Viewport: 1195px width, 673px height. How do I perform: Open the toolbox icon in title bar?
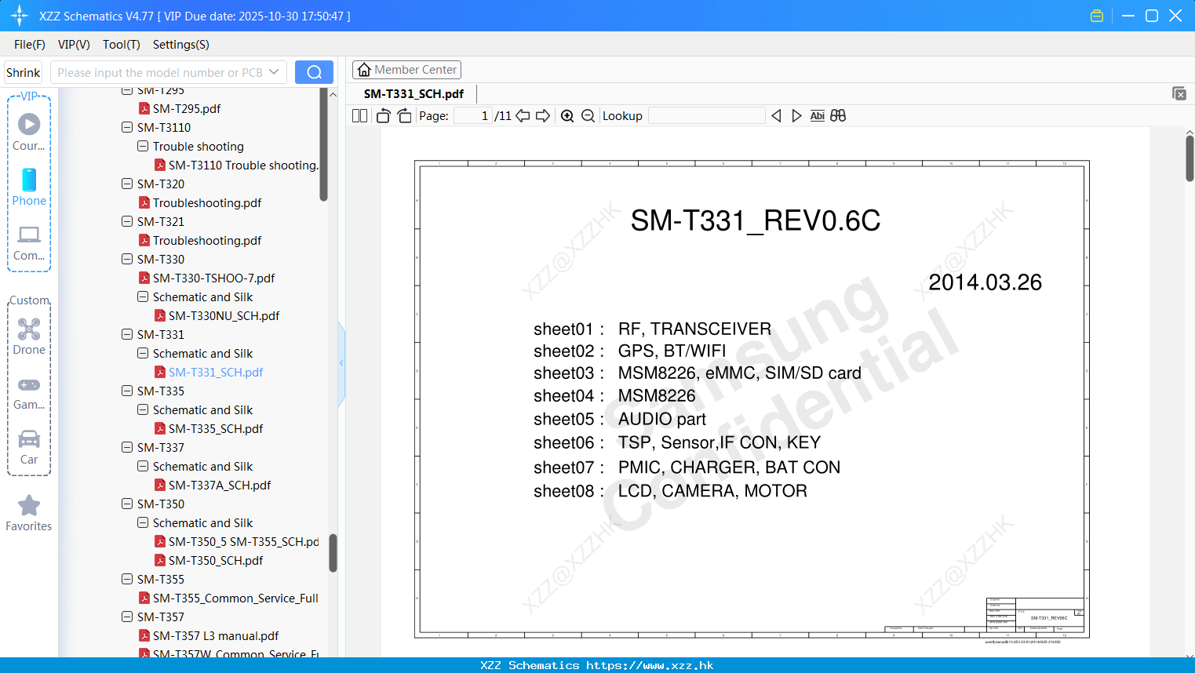click(x=1097, y=16)
